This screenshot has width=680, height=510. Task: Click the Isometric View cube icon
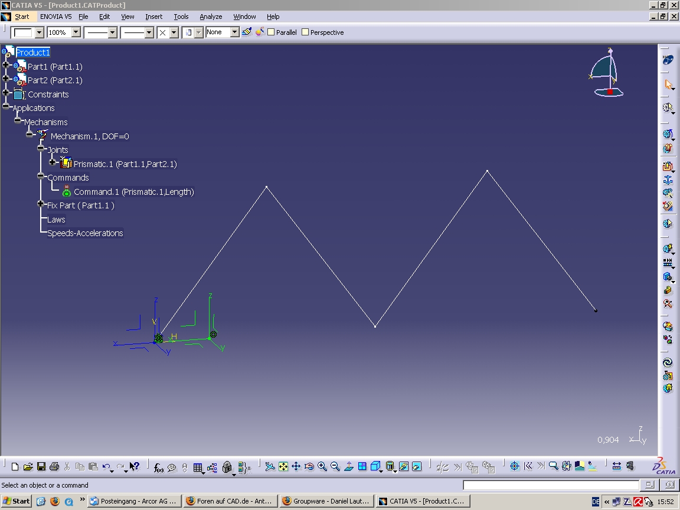[x=375, y=466]
